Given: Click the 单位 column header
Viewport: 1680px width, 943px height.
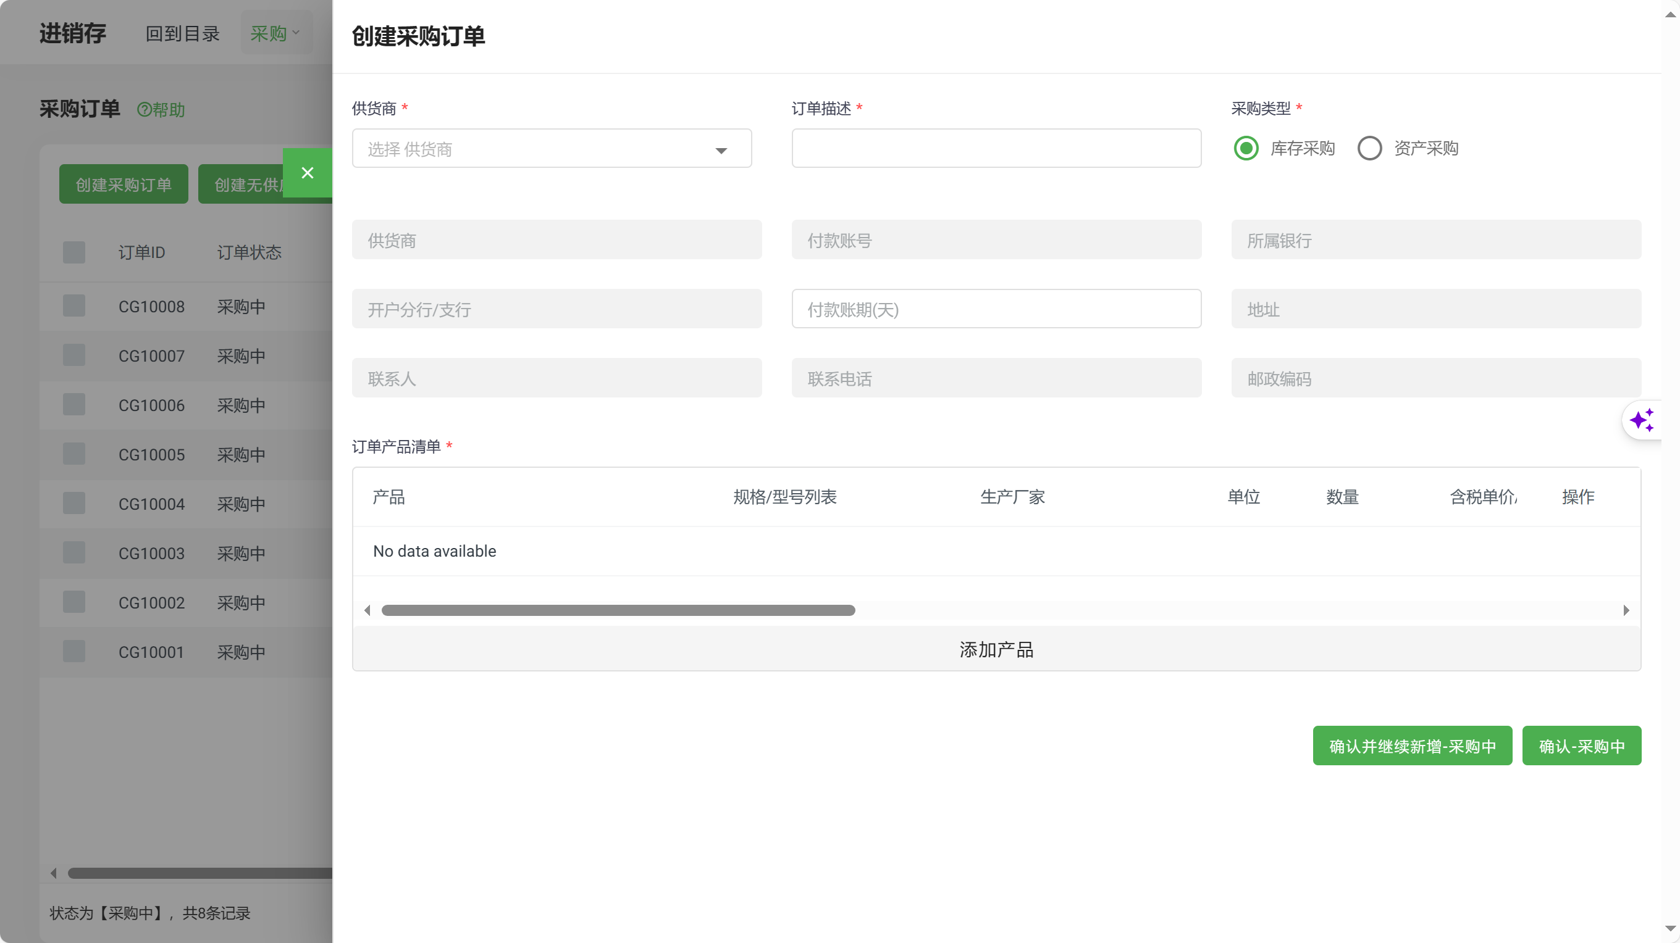Looking at the screenshot, I should [x=1244, y=497].
